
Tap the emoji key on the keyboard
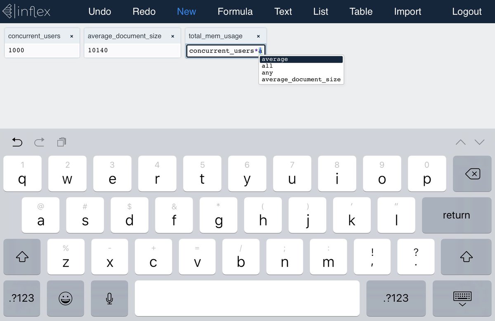click(x=66, y=298)
